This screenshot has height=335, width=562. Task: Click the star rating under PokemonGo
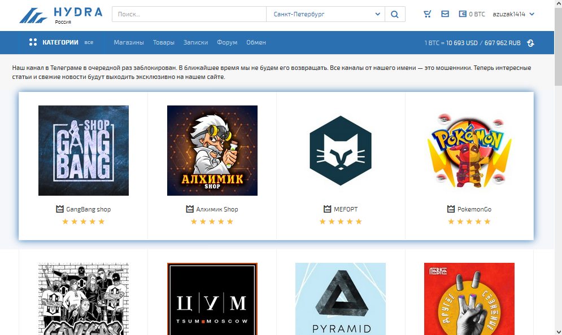point(469,222)
